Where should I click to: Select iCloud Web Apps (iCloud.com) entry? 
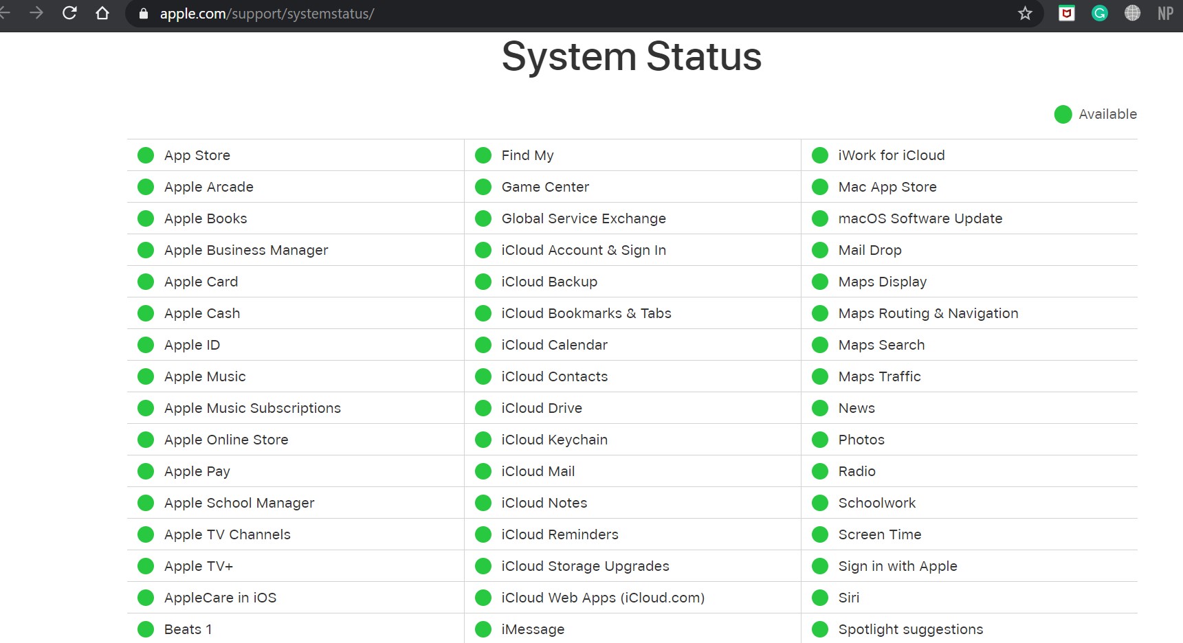(604, 598)
